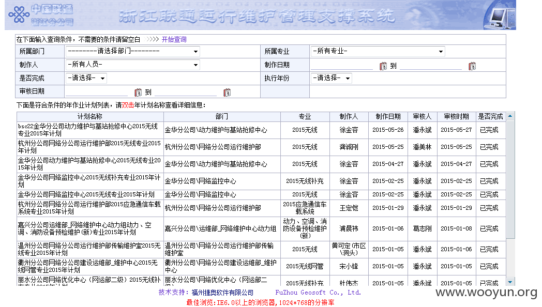The image size is (542, 307).
Task: Click specialty cell 2015应急通信车载系统
Action: (305, 208)
